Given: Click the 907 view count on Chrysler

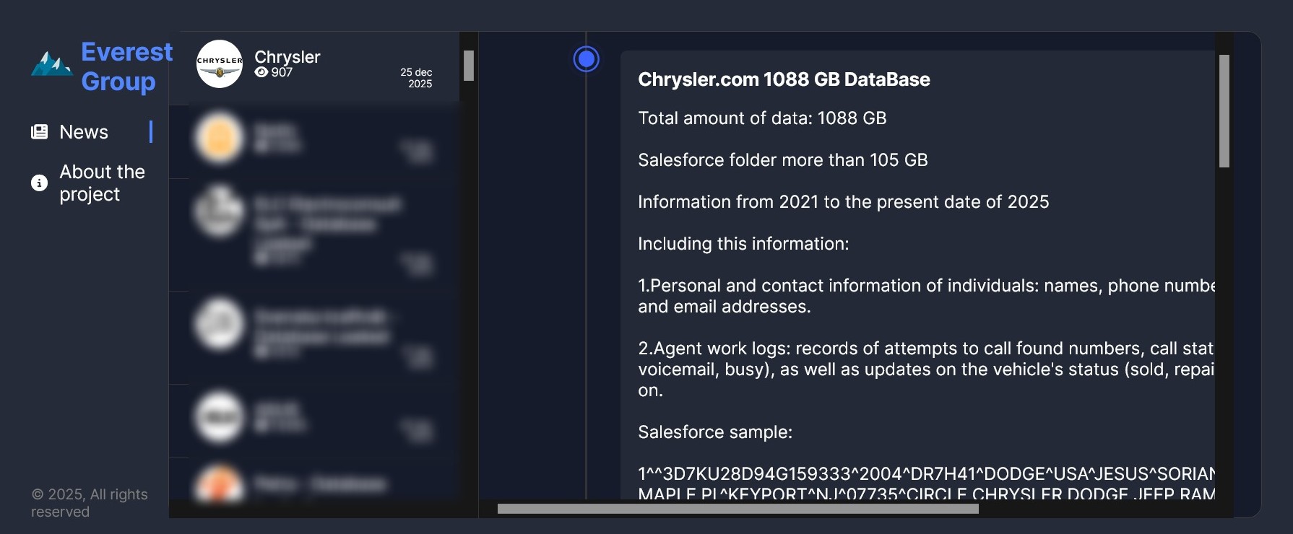Looking at the screenshot, I should coord(282,72).
